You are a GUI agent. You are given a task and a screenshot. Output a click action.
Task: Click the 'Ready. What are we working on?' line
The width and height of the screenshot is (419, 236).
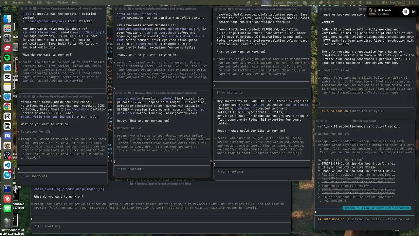pos(143,121)
